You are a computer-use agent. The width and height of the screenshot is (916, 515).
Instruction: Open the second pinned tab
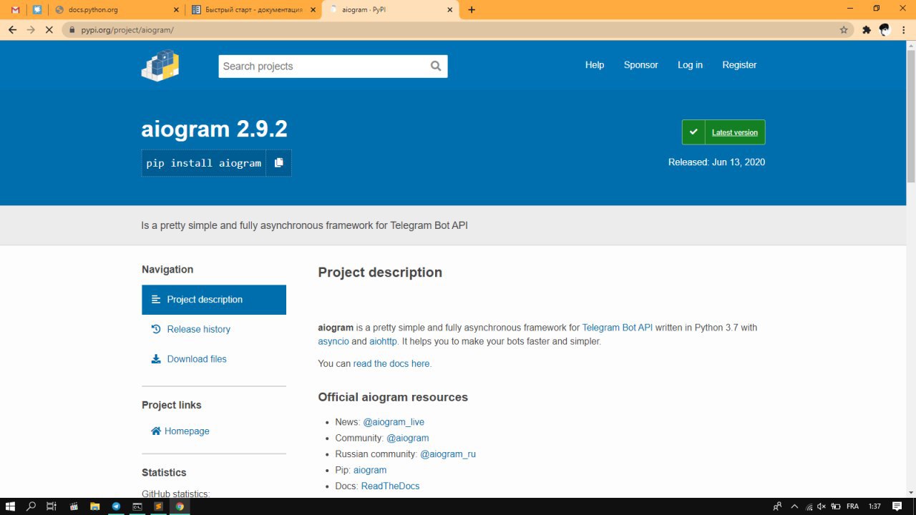(37, 10)
